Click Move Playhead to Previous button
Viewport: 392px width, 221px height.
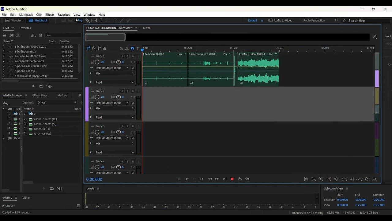[x=202, y=179]
